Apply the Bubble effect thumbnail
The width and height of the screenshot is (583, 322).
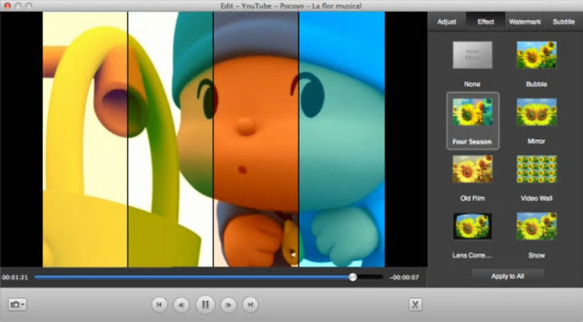537,55
